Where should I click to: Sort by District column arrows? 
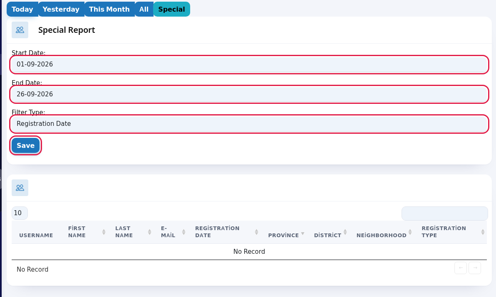coord(345,232)
